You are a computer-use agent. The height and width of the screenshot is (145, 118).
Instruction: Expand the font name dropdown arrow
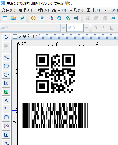[63, 28]
